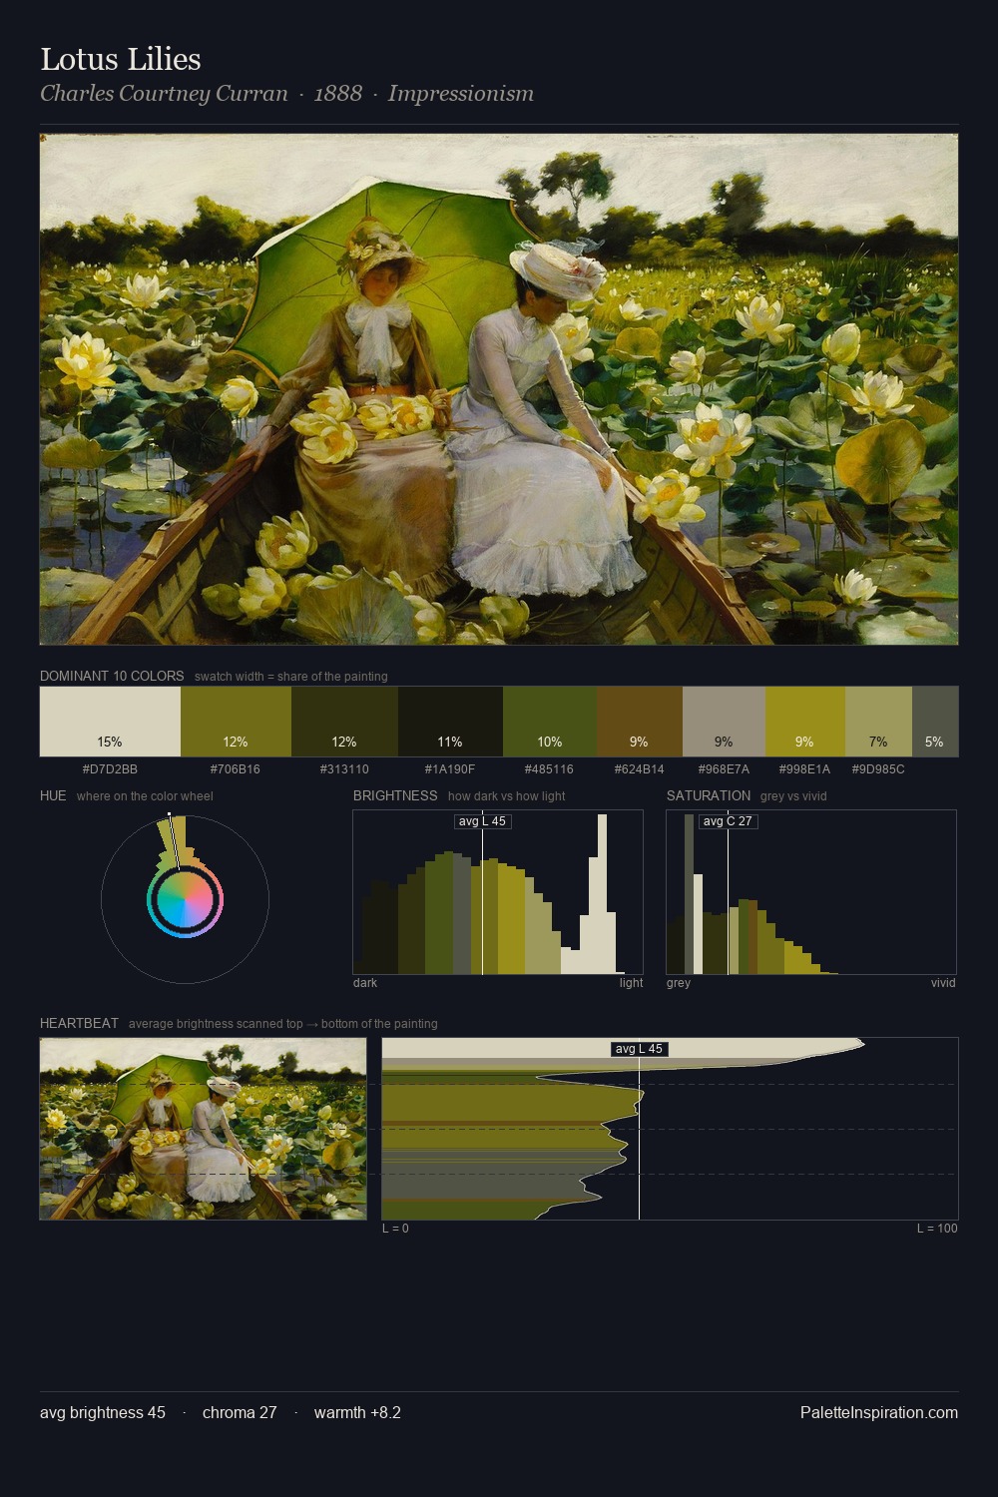Select the 9% brown swatch #624B14
The width and height of the screenshot is (998, 1497).
pos(640,722)
